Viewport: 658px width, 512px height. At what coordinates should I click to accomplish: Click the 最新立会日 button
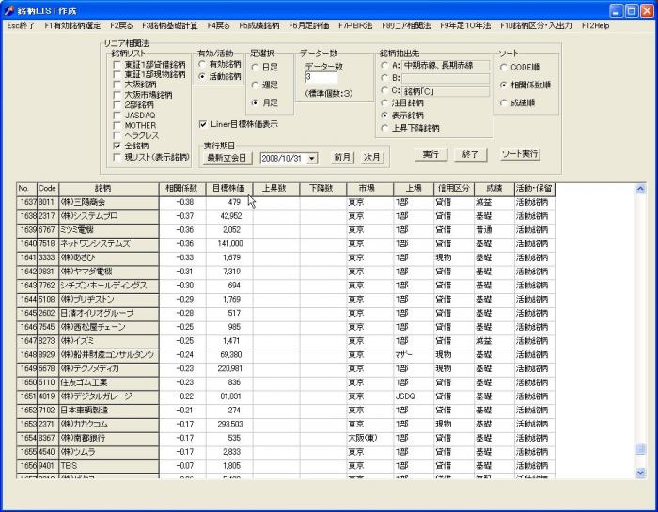227,158
